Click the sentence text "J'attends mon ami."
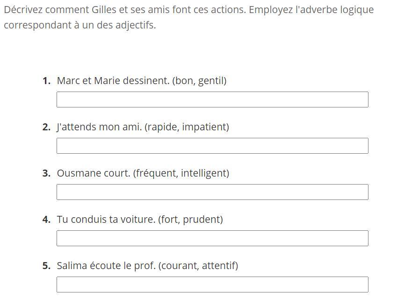The height and width of the screenshot is (306, 397). click(99, 127)
